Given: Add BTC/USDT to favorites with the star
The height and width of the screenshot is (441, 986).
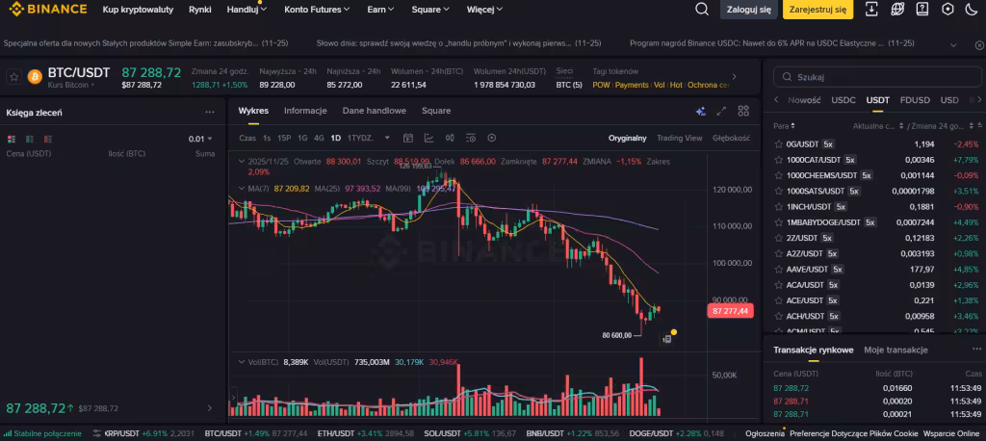Looking at the screenshot, I should [13, 77].
